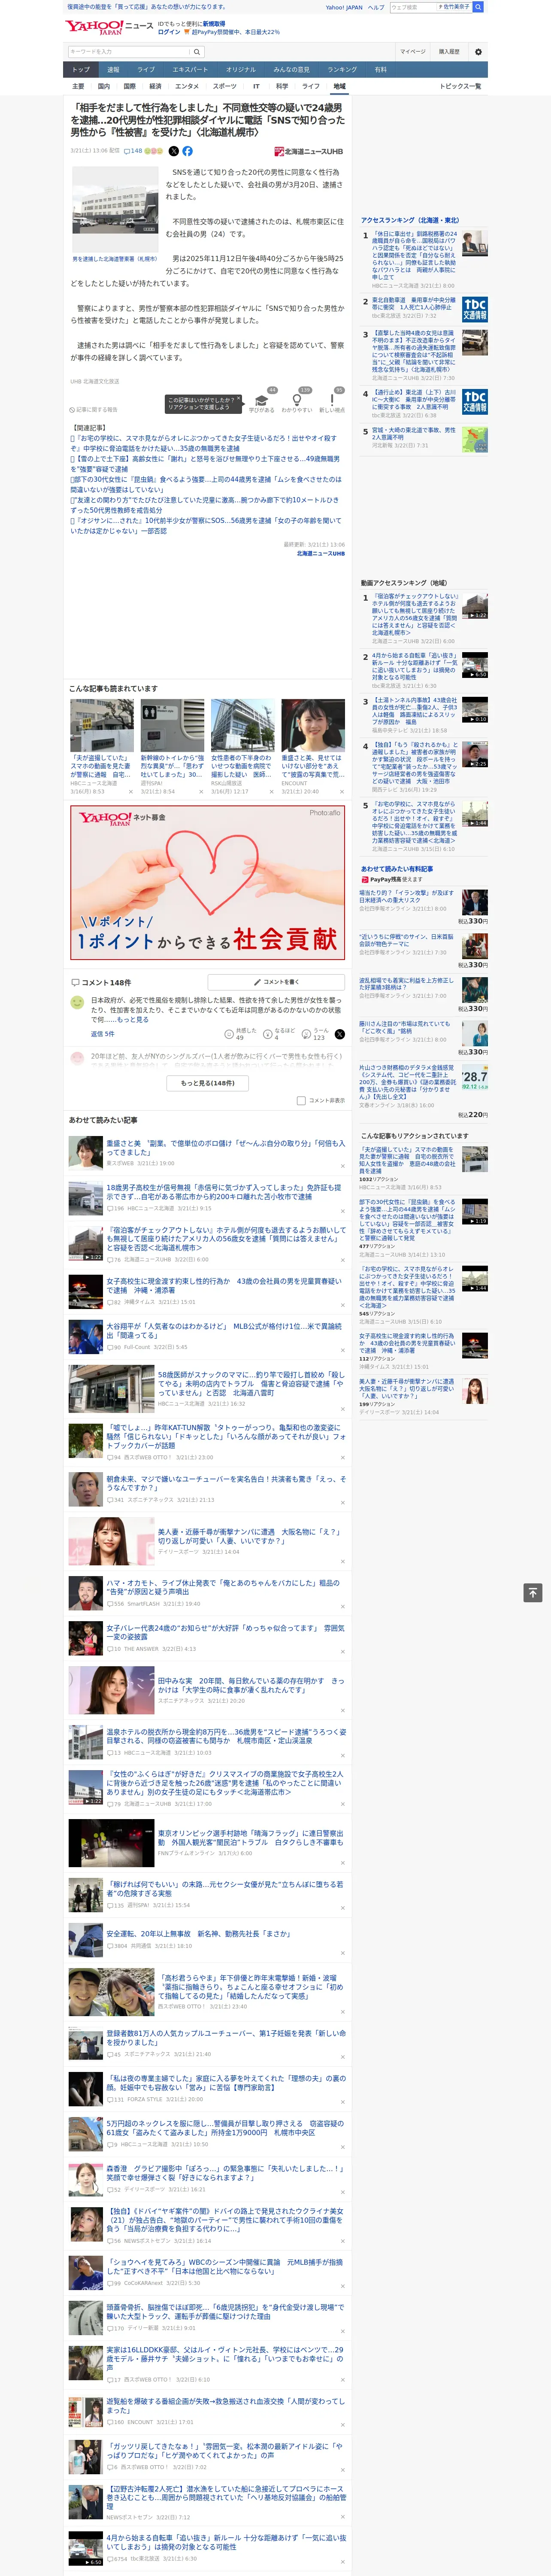
Task: Click the search magnifier beside the keyword field
Action: 197,52
